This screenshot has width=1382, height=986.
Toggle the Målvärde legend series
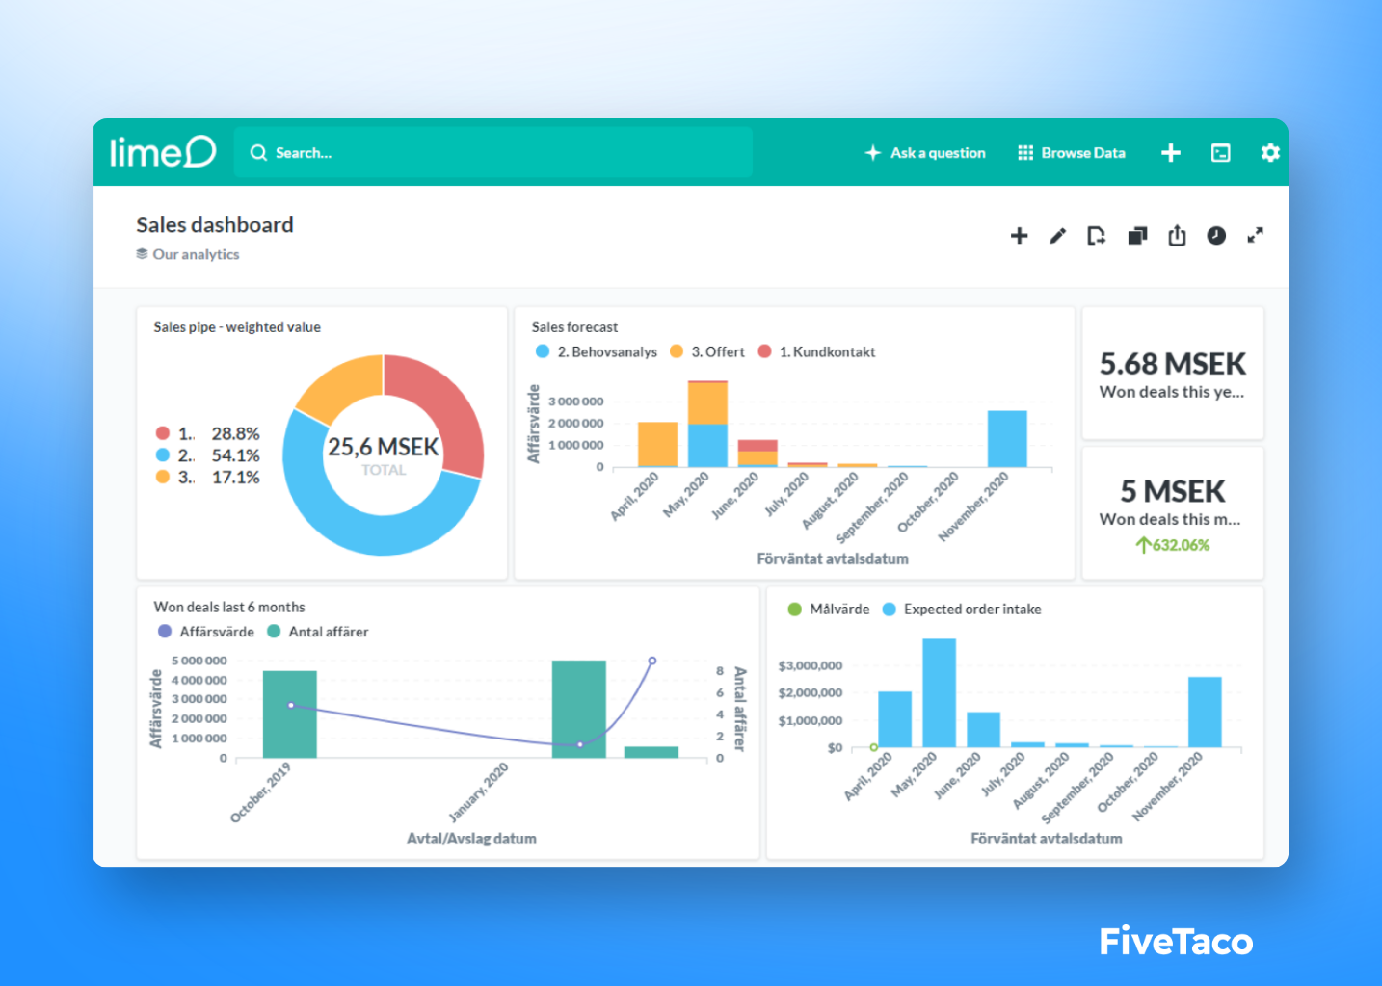pyautogui.click(x=829, y=610)
